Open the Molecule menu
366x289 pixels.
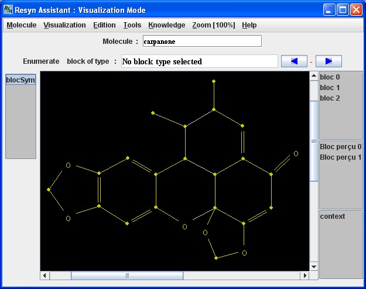pyautogui.click(x=22, y=25)
